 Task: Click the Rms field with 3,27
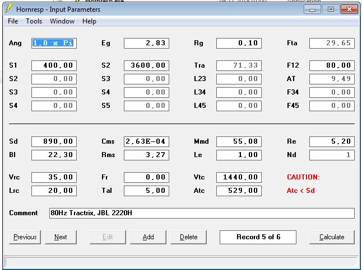[x=146, y=155]
